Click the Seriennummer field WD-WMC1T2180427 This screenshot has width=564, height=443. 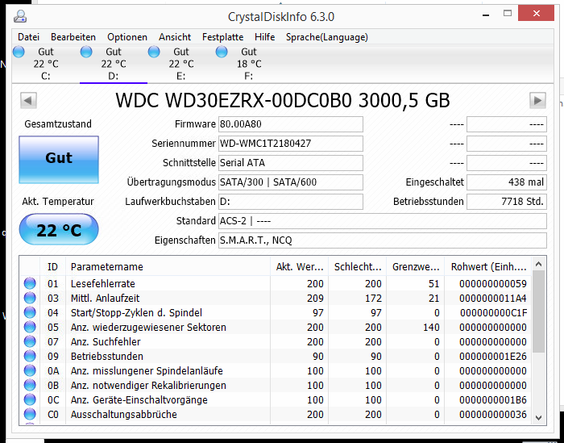pos(291,144)
